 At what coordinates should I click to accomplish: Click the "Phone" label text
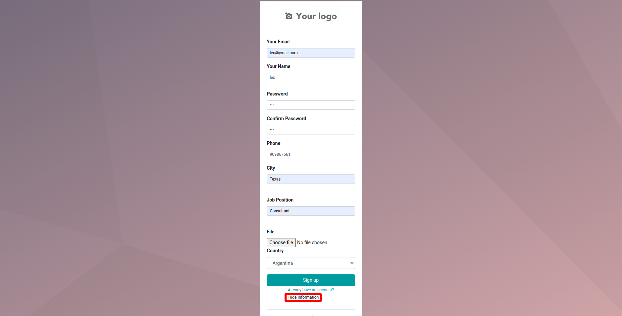[273, 143]
